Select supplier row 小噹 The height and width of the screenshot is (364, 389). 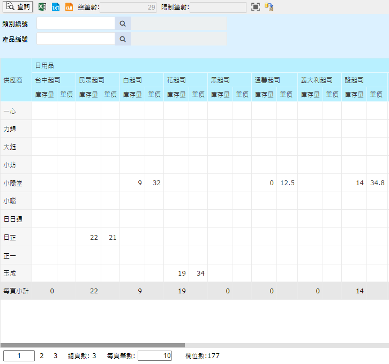pos(16,201)
